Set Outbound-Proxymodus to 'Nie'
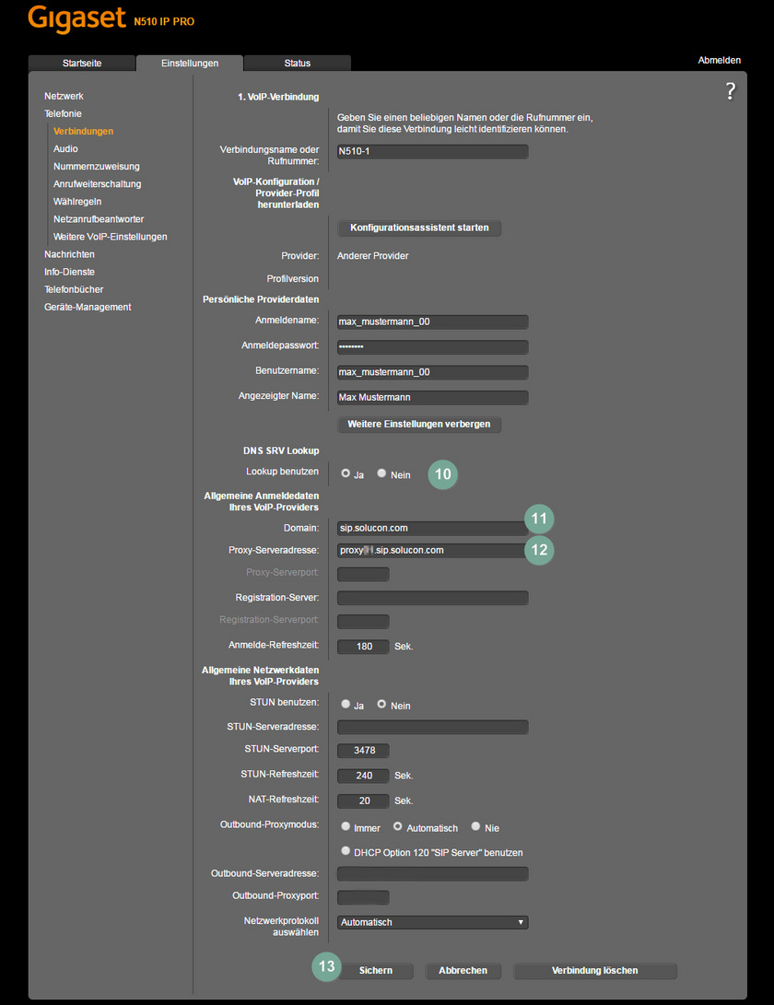This screenshot has height=1005, width=774. (x=475, y=827)
